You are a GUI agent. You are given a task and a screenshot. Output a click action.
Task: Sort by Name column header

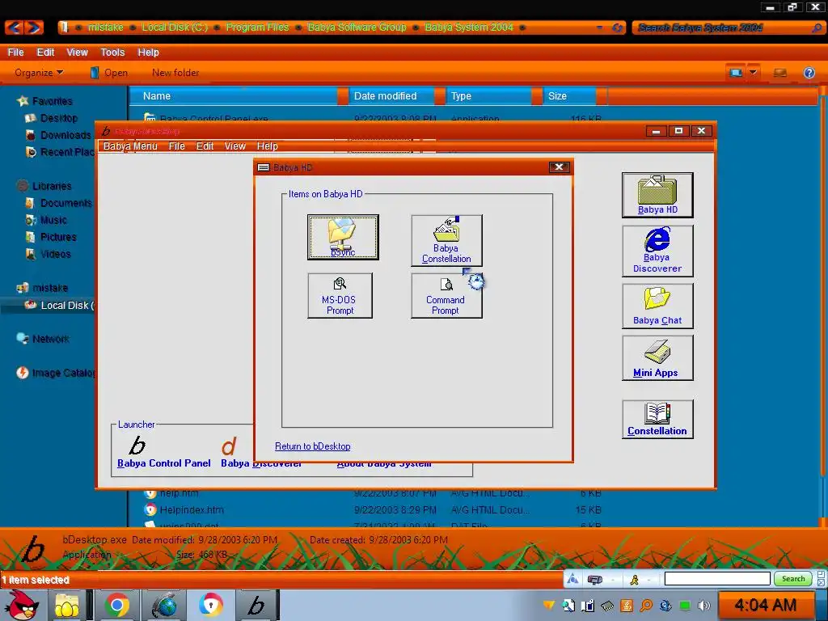(233, 96)
